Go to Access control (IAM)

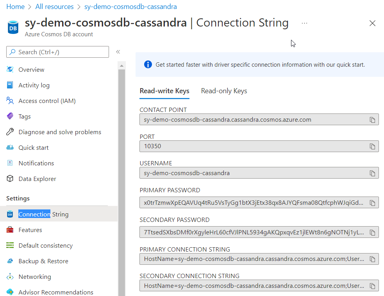pos(47,101)
